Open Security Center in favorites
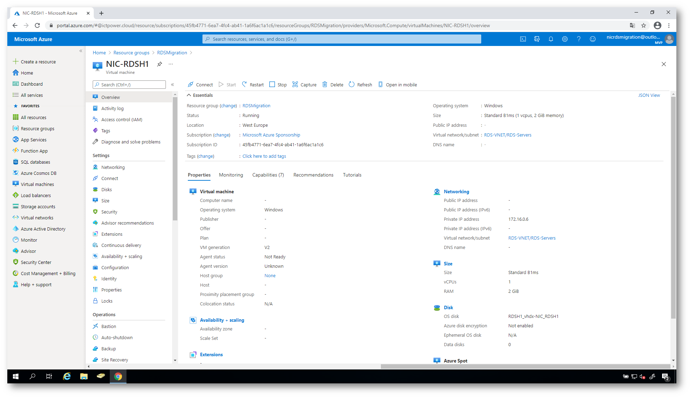 click(32, 262)
